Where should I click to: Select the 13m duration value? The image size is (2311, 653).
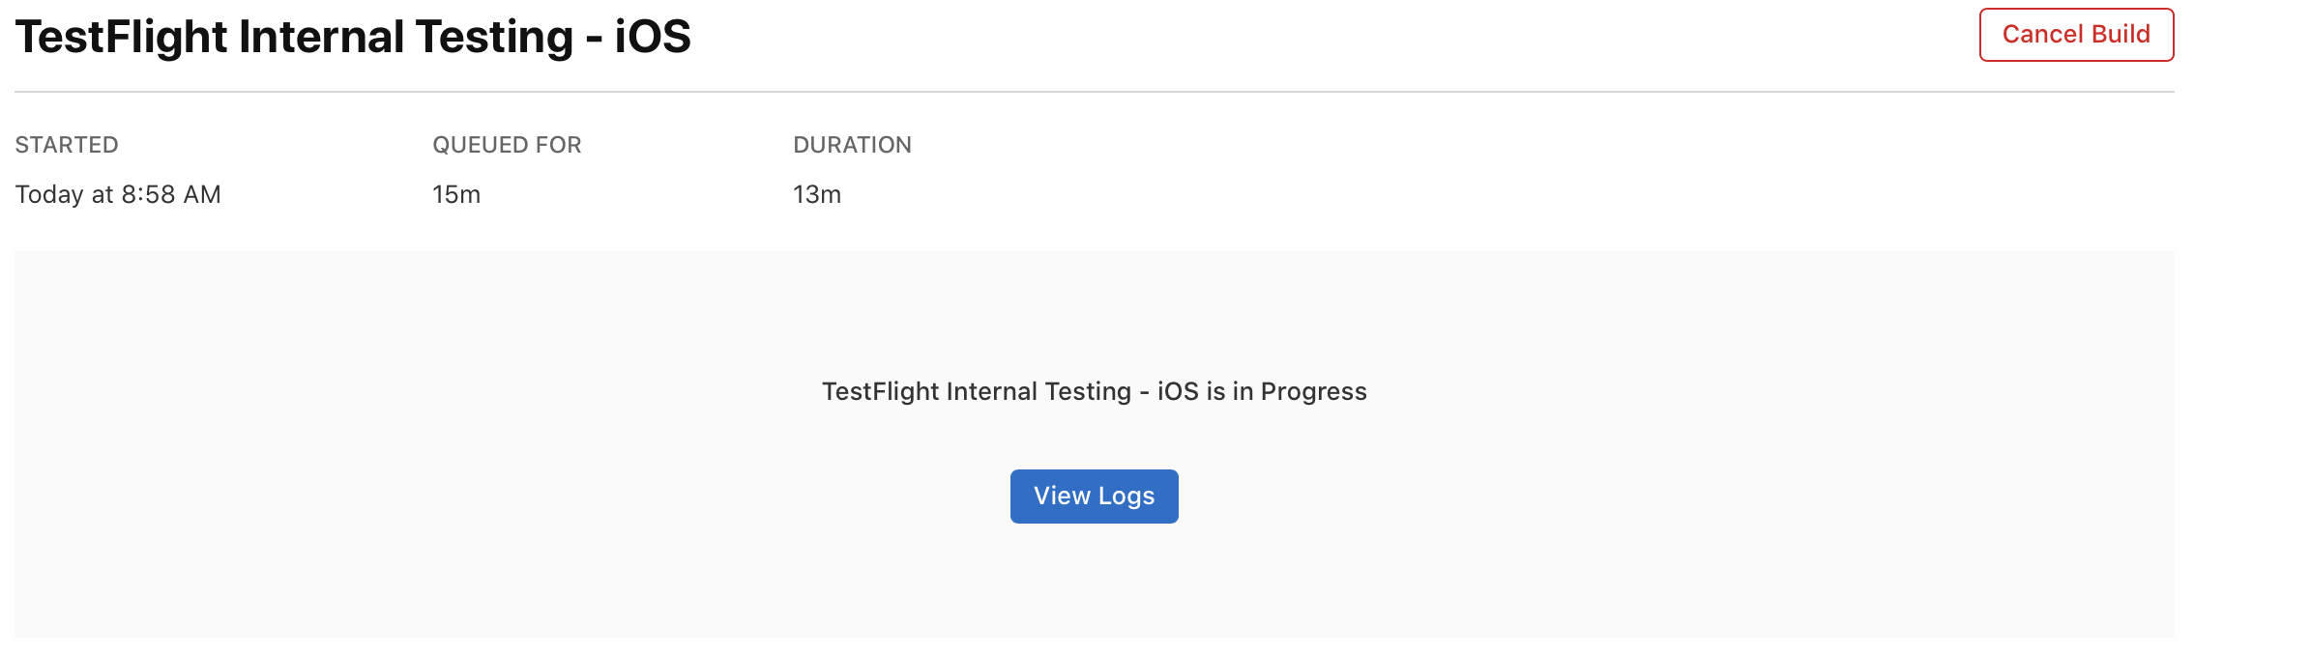[817, 194]
